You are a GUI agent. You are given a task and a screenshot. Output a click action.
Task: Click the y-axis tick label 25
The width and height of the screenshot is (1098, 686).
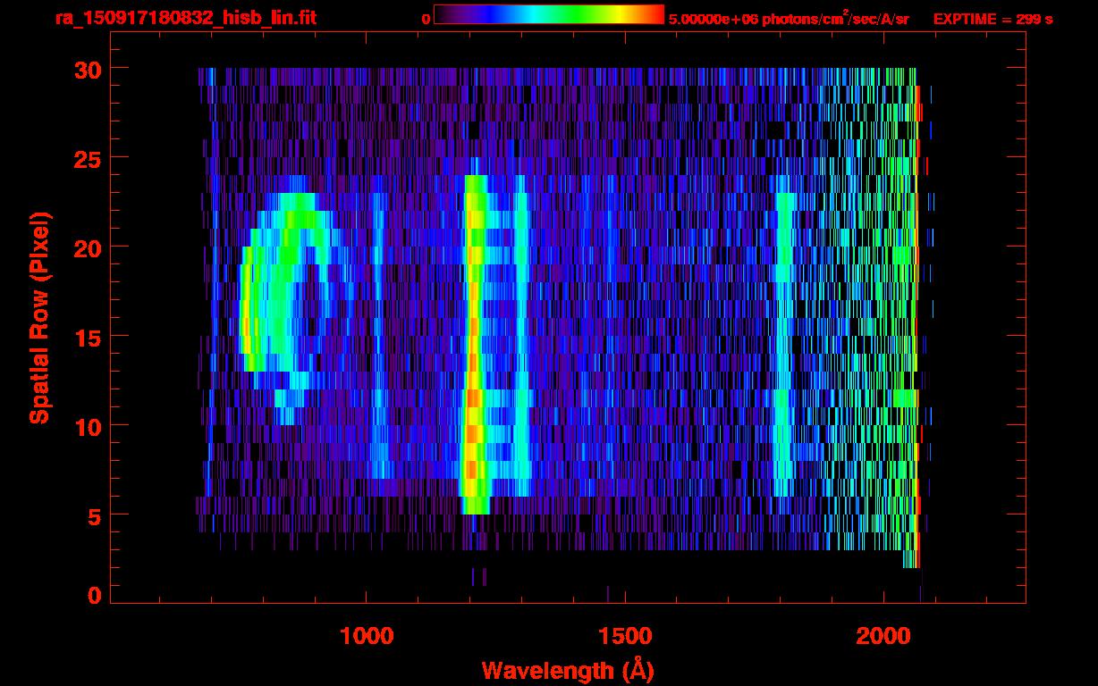click(x=88, y=158)
